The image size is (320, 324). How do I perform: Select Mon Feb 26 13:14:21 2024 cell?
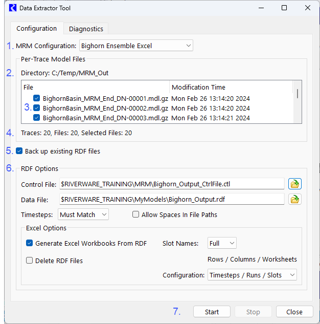(211, 118)
